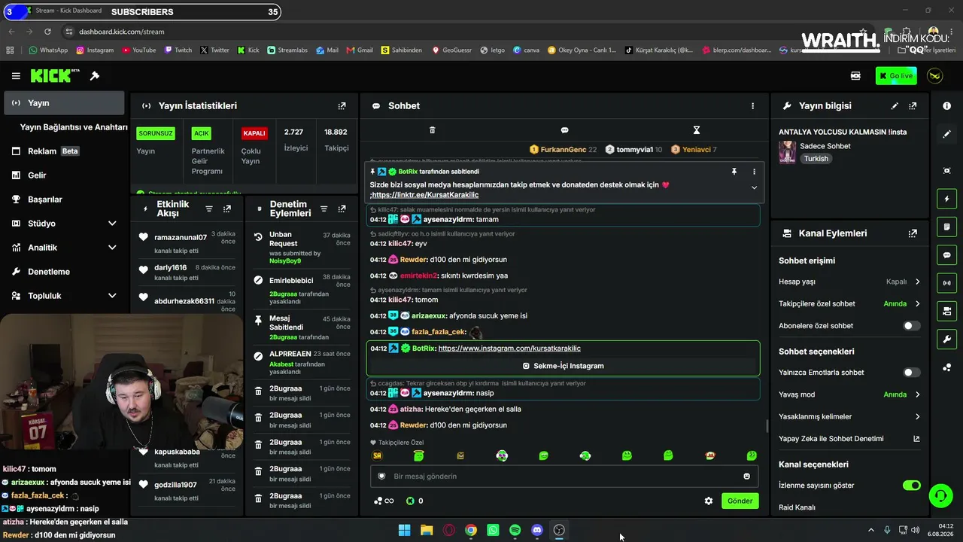Click the trash icon in the chat toolbar
Screen dimensions: 963x542
(x=432, y=130)
